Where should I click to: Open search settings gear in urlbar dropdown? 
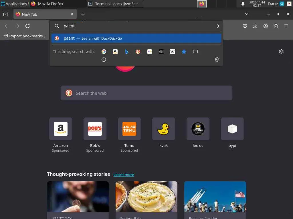[x=217, y=60]
